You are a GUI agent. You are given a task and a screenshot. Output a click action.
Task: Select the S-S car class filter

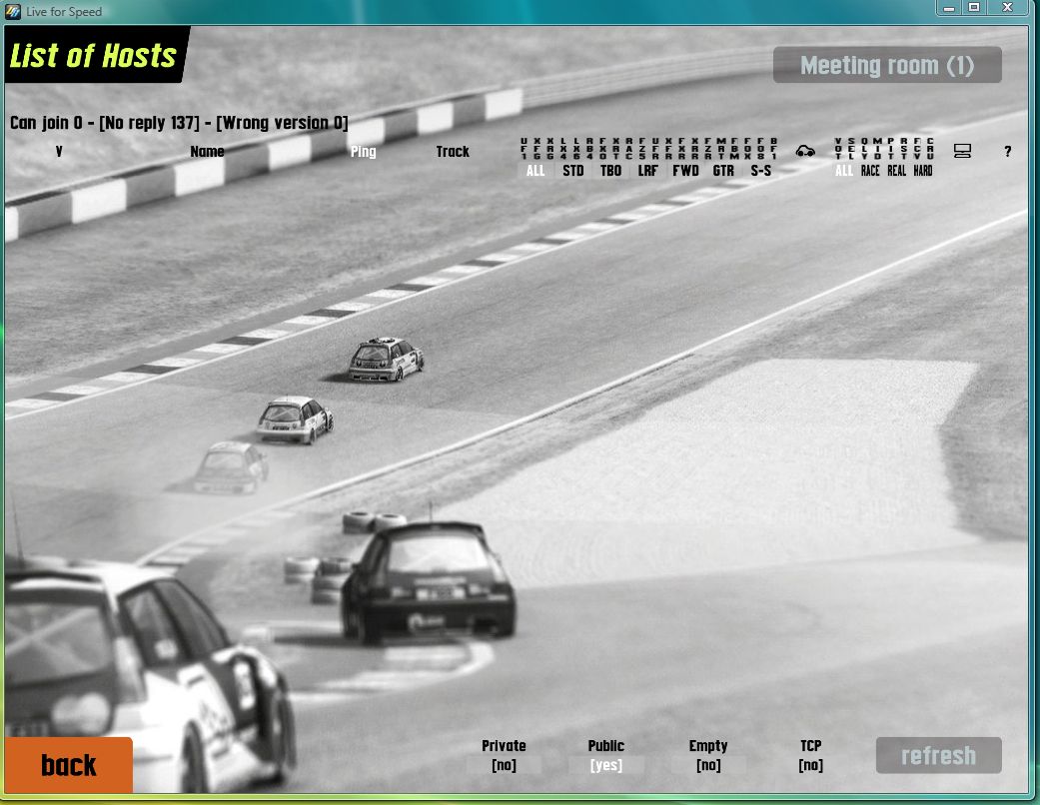tap(760, 171)
